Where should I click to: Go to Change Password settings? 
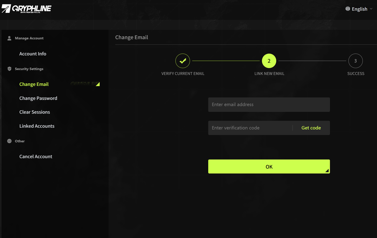38,98
